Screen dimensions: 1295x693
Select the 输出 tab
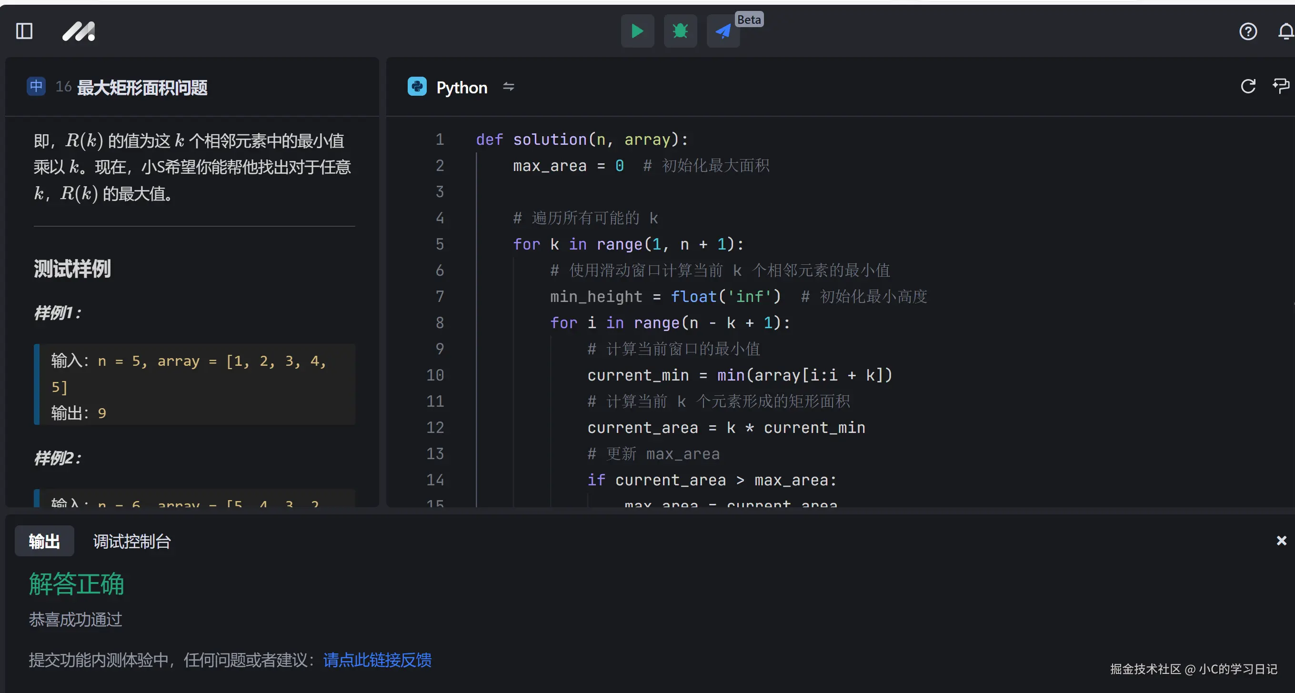pyautogui.click(x=44, y=541)
